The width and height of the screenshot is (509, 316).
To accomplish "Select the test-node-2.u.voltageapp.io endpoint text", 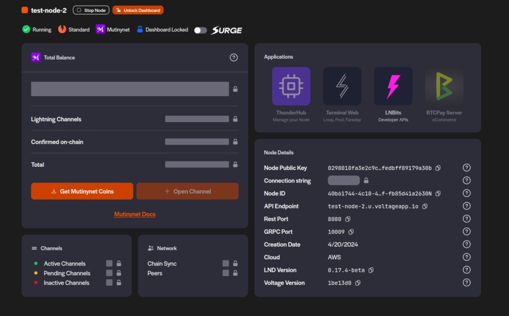I will [373, 206].
